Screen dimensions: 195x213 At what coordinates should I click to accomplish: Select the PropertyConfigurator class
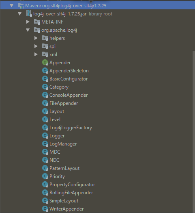coord(72,185)
